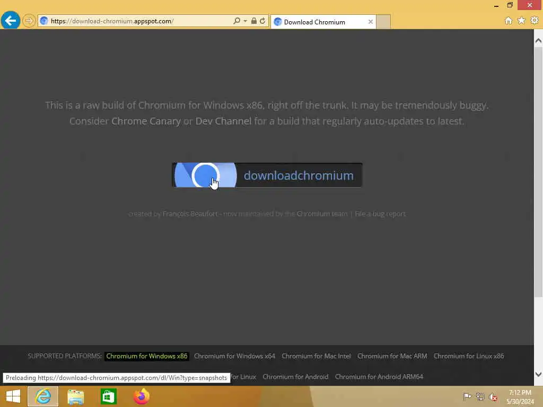Choose Chromium for Mac Intel
Viewport: 543px width, 407px height.
tap(316, 356)
